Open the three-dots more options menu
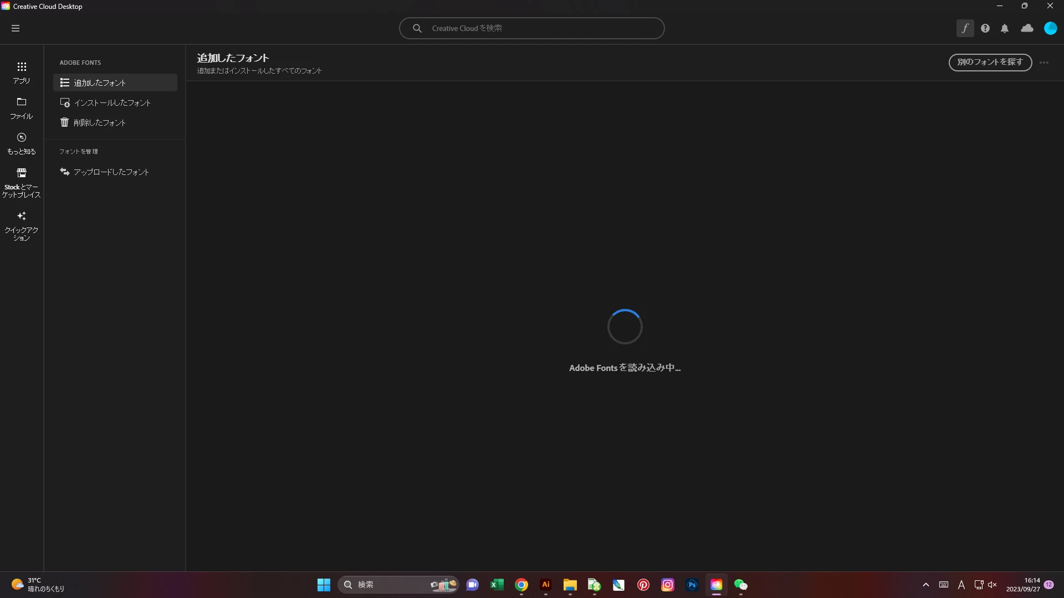This screenshot has height=598, width=1064. click(x=1044, y=63)
